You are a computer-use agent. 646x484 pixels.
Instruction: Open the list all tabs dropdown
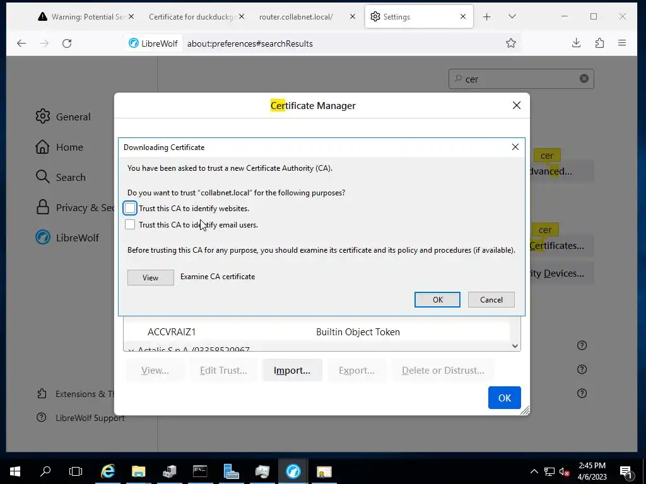point(512,16)
